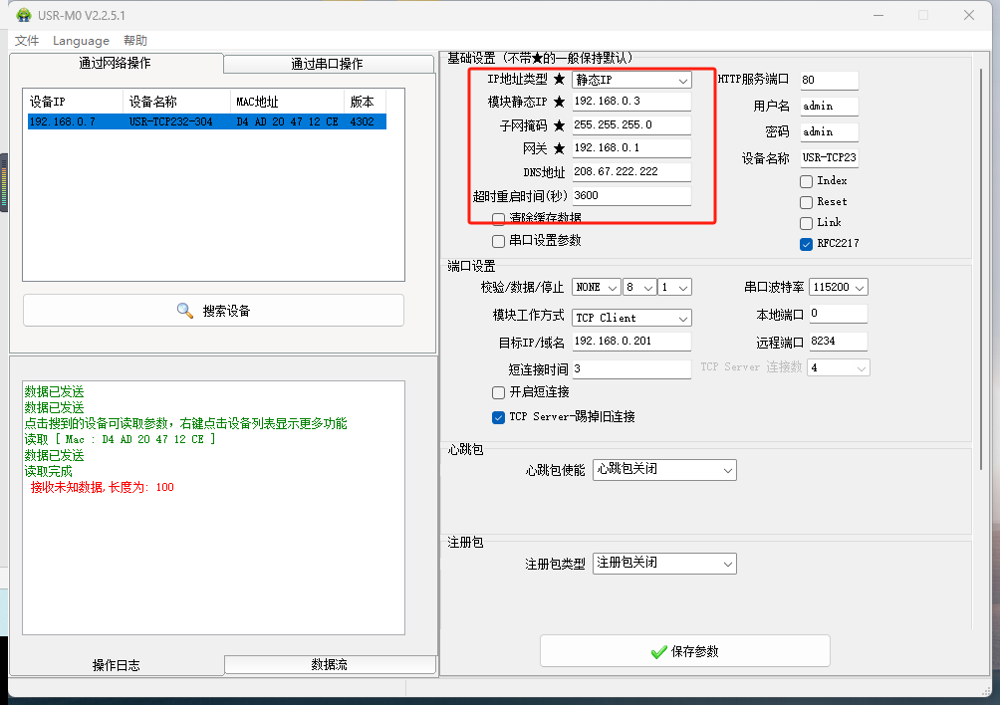Click the 模块静态IP input field
The width and height of the screenshot is (1000, 705).
click(x=631, y=102)
